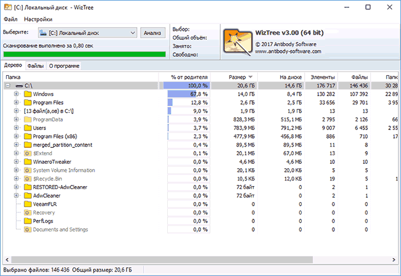This screenshot has width=401, height=276.
Task: Open the Настройки menu
Action: 38,19
